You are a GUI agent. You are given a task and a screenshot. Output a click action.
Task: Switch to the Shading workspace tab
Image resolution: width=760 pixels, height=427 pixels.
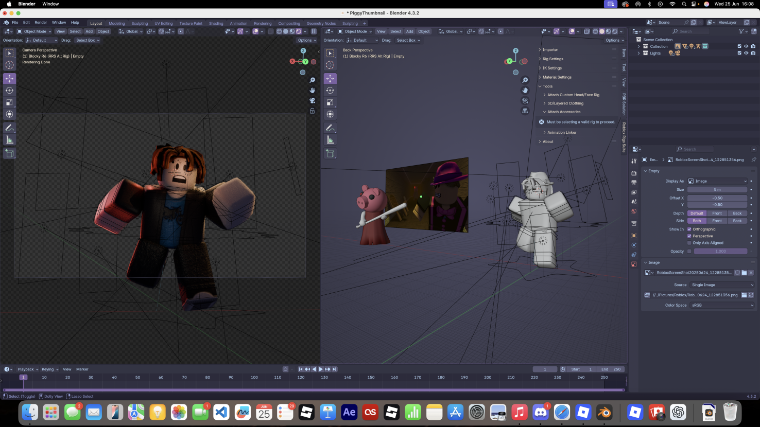pyautogui.click(x=216, y=23)
